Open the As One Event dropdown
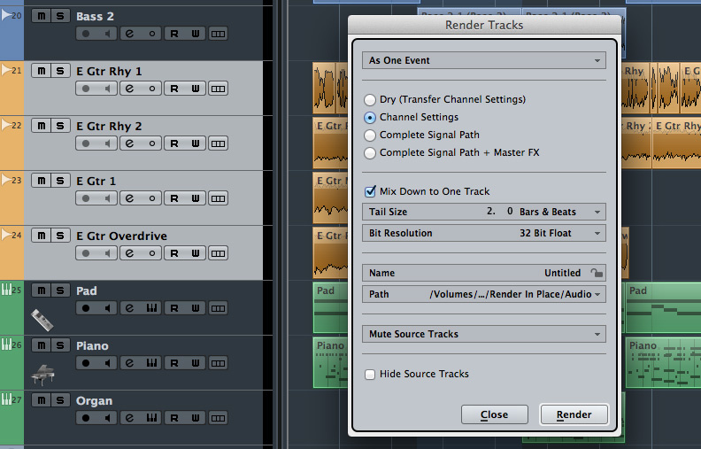701x449 pixels. click(x=483, y=60)
